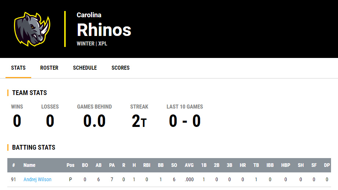The image size is (338, 190).
Task: Go to the Schedule tab
Action: coord(85,68)
